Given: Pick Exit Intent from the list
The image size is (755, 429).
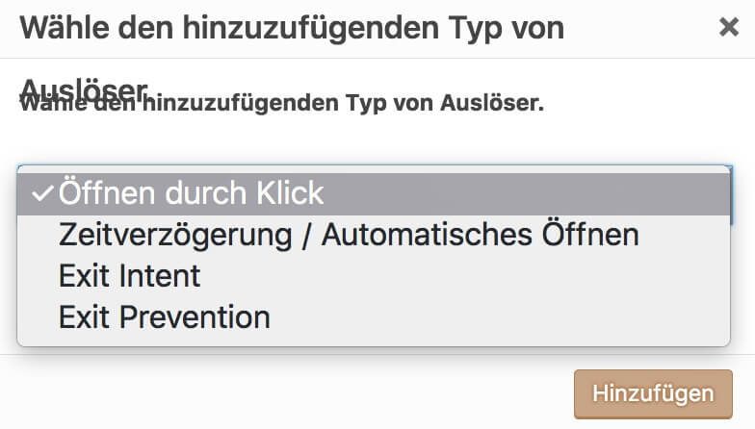Looking at the screenshot, I should point(130,276).
